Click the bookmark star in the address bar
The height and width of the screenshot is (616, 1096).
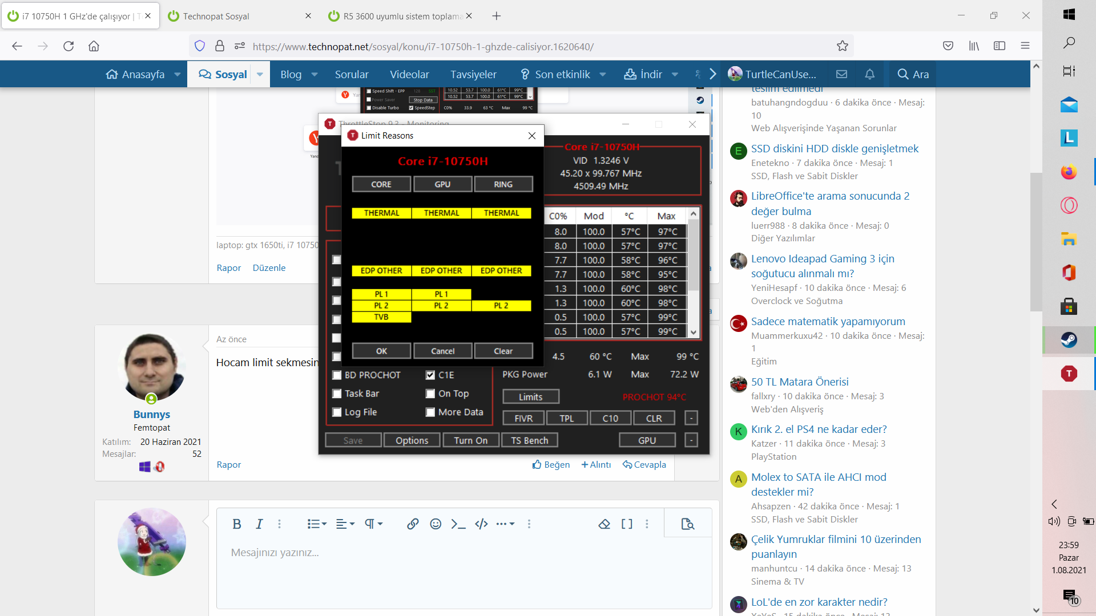[x=843, y=46]
